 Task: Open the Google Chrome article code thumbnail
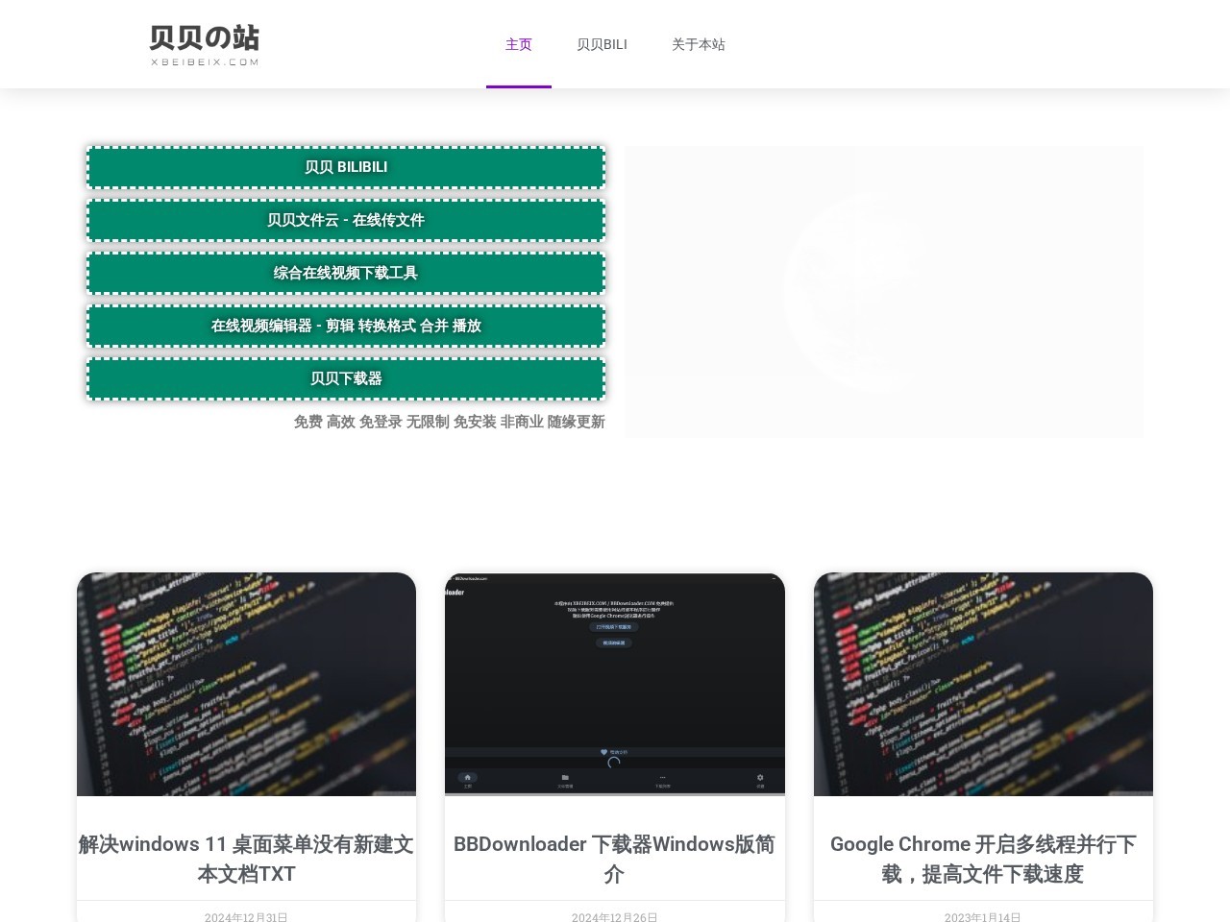click(983, 684)
